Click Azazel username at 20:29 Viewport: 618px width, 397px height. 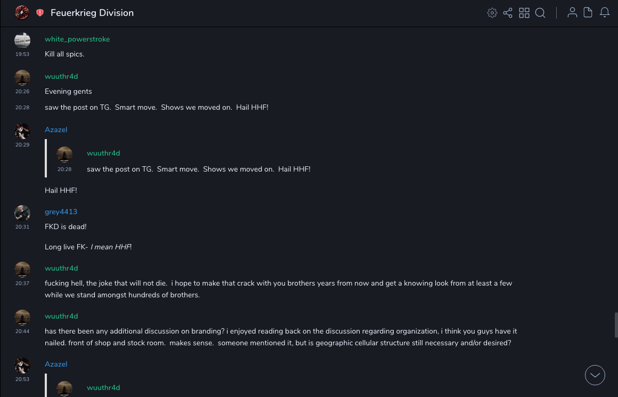[56, 129]
